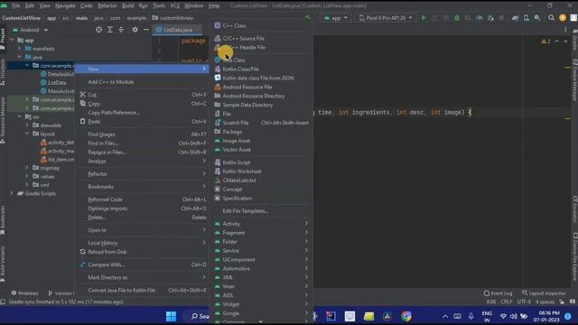Open Chrome from the taskbar

click(x=406, y=316)
